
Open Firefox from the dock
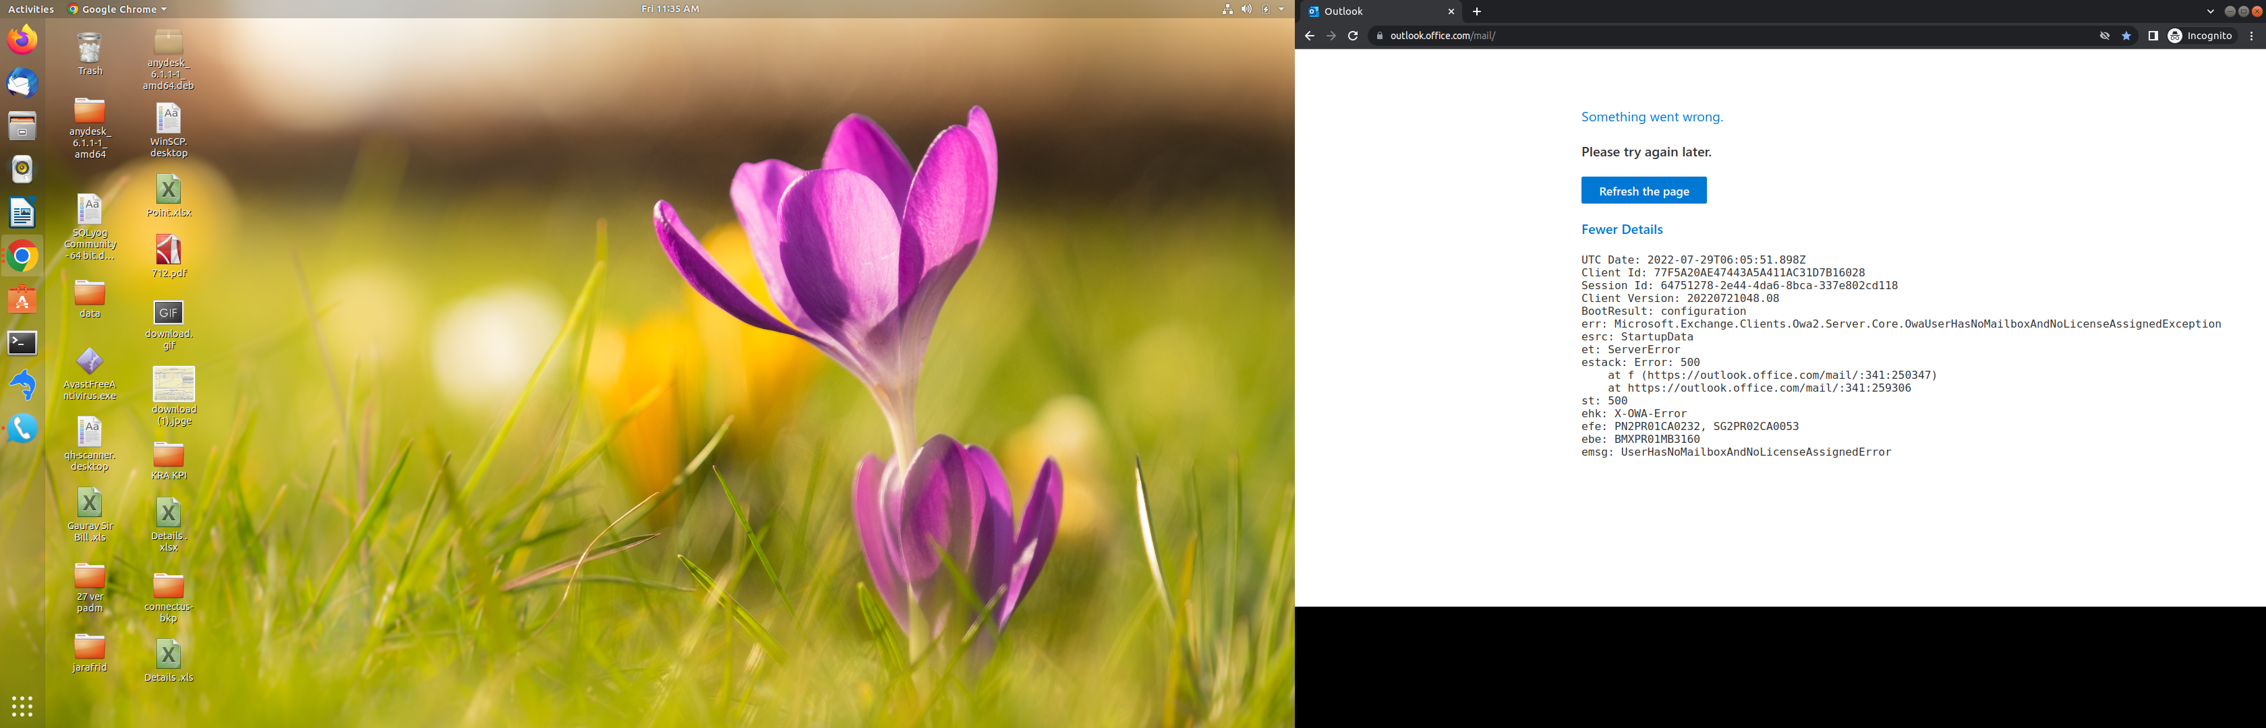(x=22, y=40)
